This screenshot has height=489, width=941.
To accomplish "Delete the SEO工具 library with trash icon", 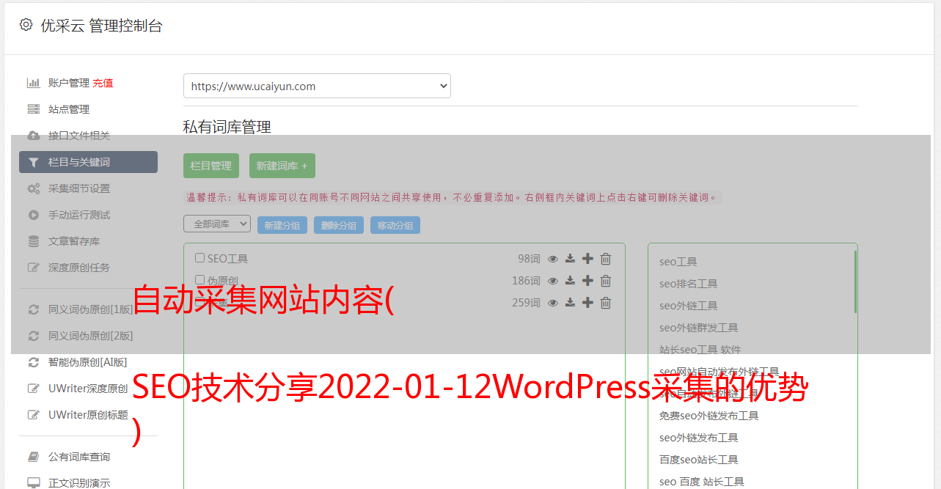I will [x=606, y=259].
